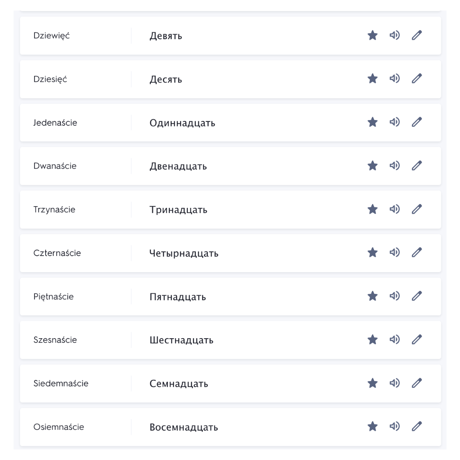Hear Семнадцать pronunciation
The height and width of the screenshot is (460, 460).
click(394, 383)
